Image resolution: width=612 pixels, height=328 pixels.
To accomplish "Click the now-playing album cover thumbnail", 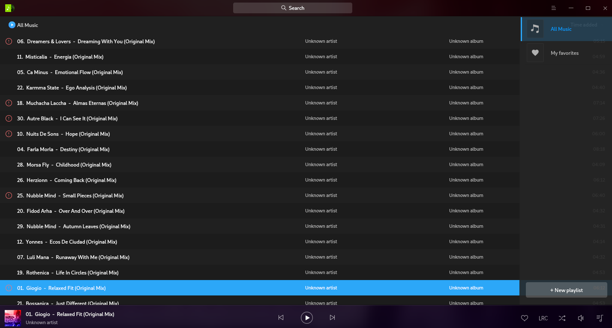I will click(x=13, y=318).
